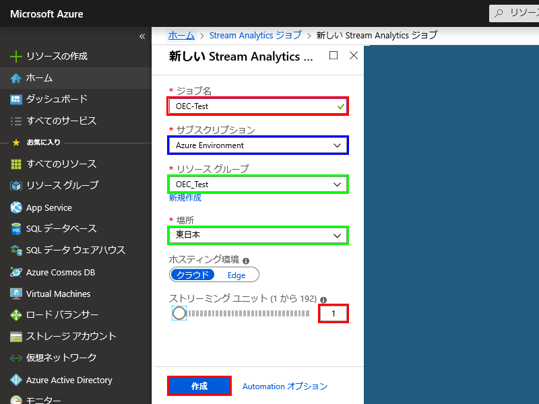Click the Virtual Machines monitor icon
The height and width of the screenshot is (404, 539).
[15, 294]
